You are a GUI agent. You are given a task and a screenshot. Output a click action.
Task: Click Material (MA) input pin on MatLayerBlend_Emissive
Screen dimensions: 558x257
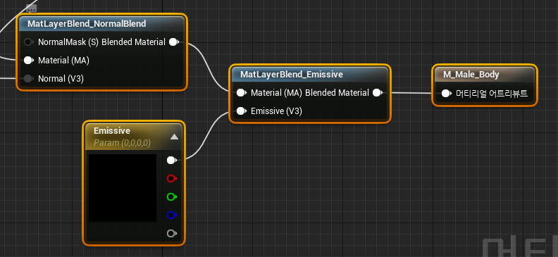[242, 93]
